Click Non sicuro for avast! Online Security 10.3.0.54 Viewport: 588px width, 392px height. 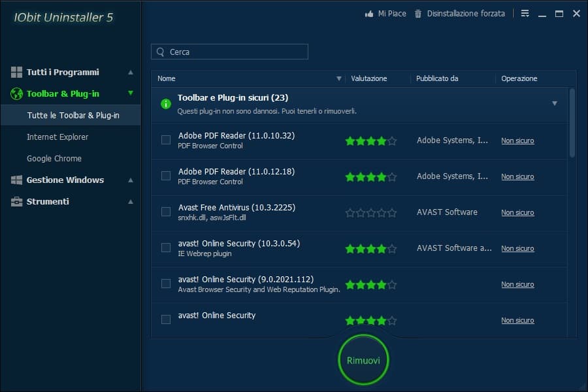[x=517, y=248]
